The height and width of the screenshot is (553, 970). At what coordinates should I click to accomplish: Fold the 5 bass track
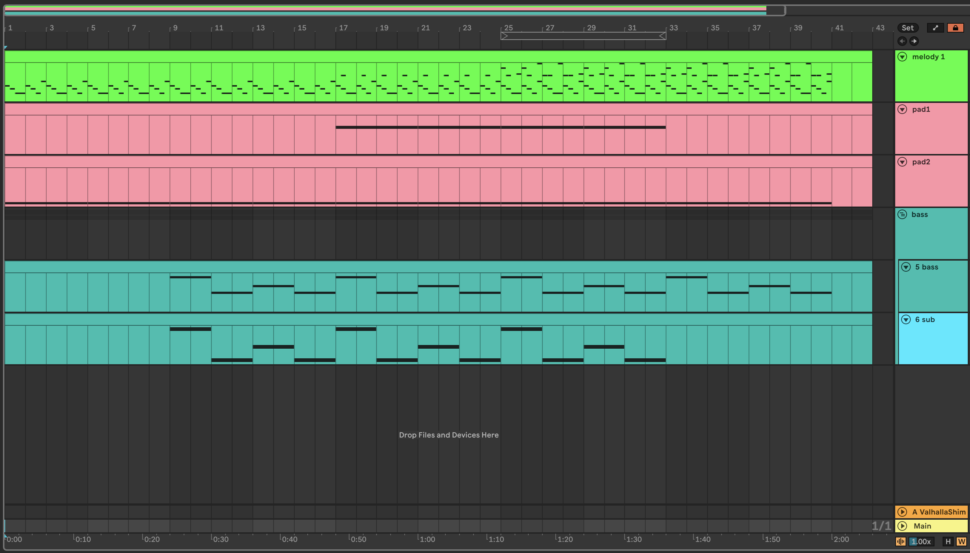(x=906, y=267)
